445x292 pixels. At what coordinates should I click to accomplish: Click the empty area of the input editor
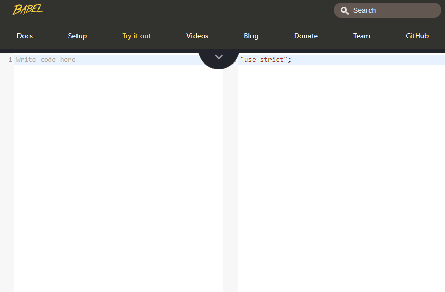tap(118, 174)
